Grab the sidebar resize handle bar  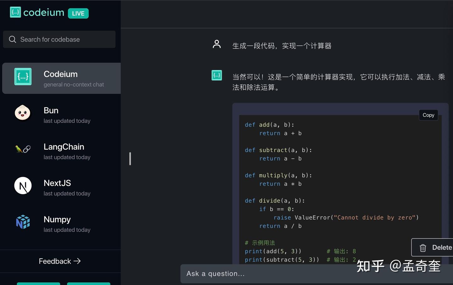coord(130,159)
